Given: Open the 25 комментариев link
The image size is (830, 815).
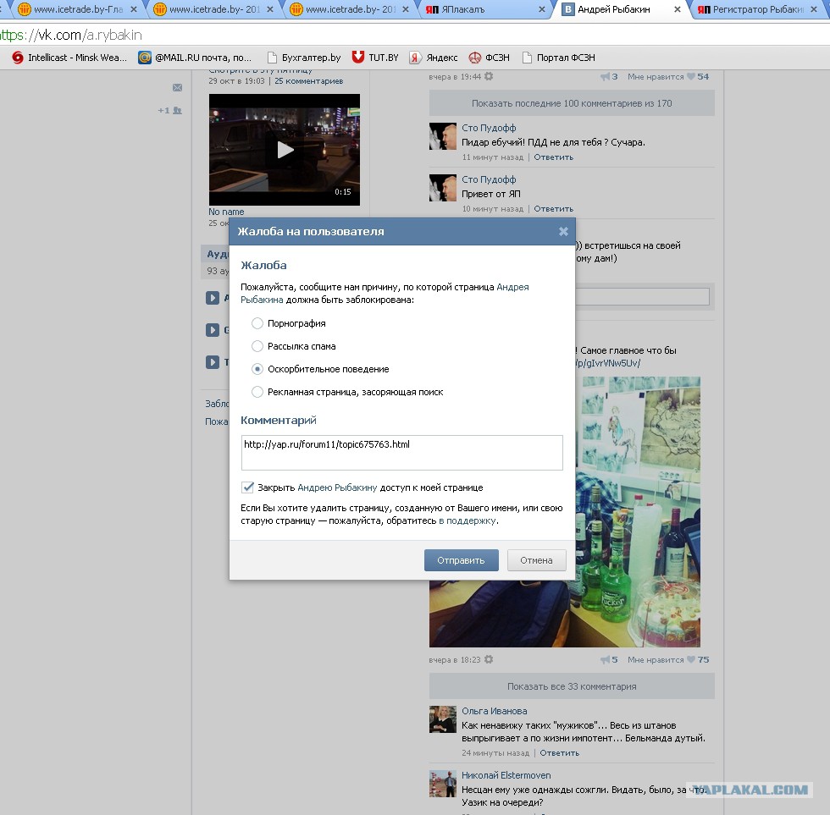Looking at the screenshot, I should pyautogui.click(x=308, y=81).
